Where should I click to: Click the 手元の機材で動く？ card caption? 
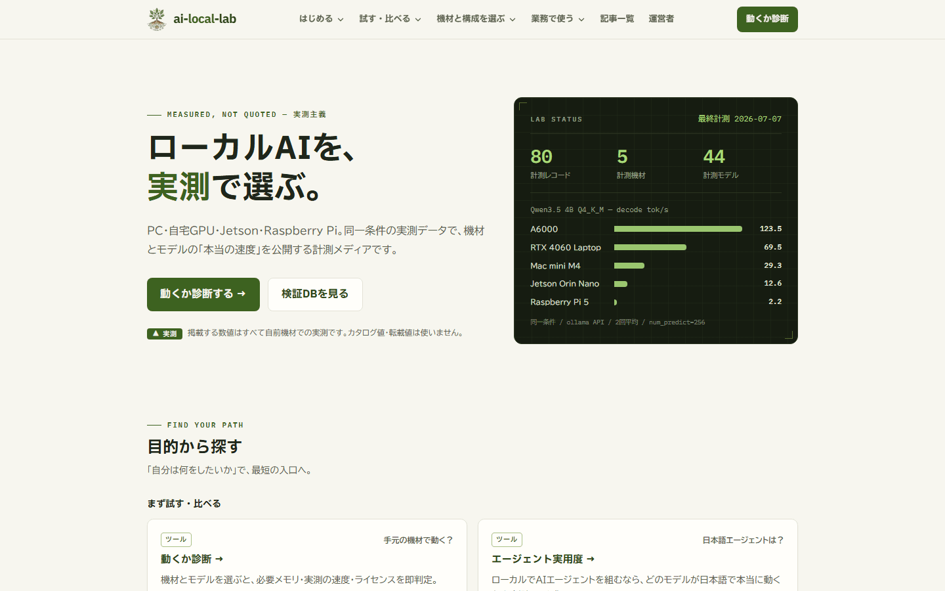(x=419, y=540)
